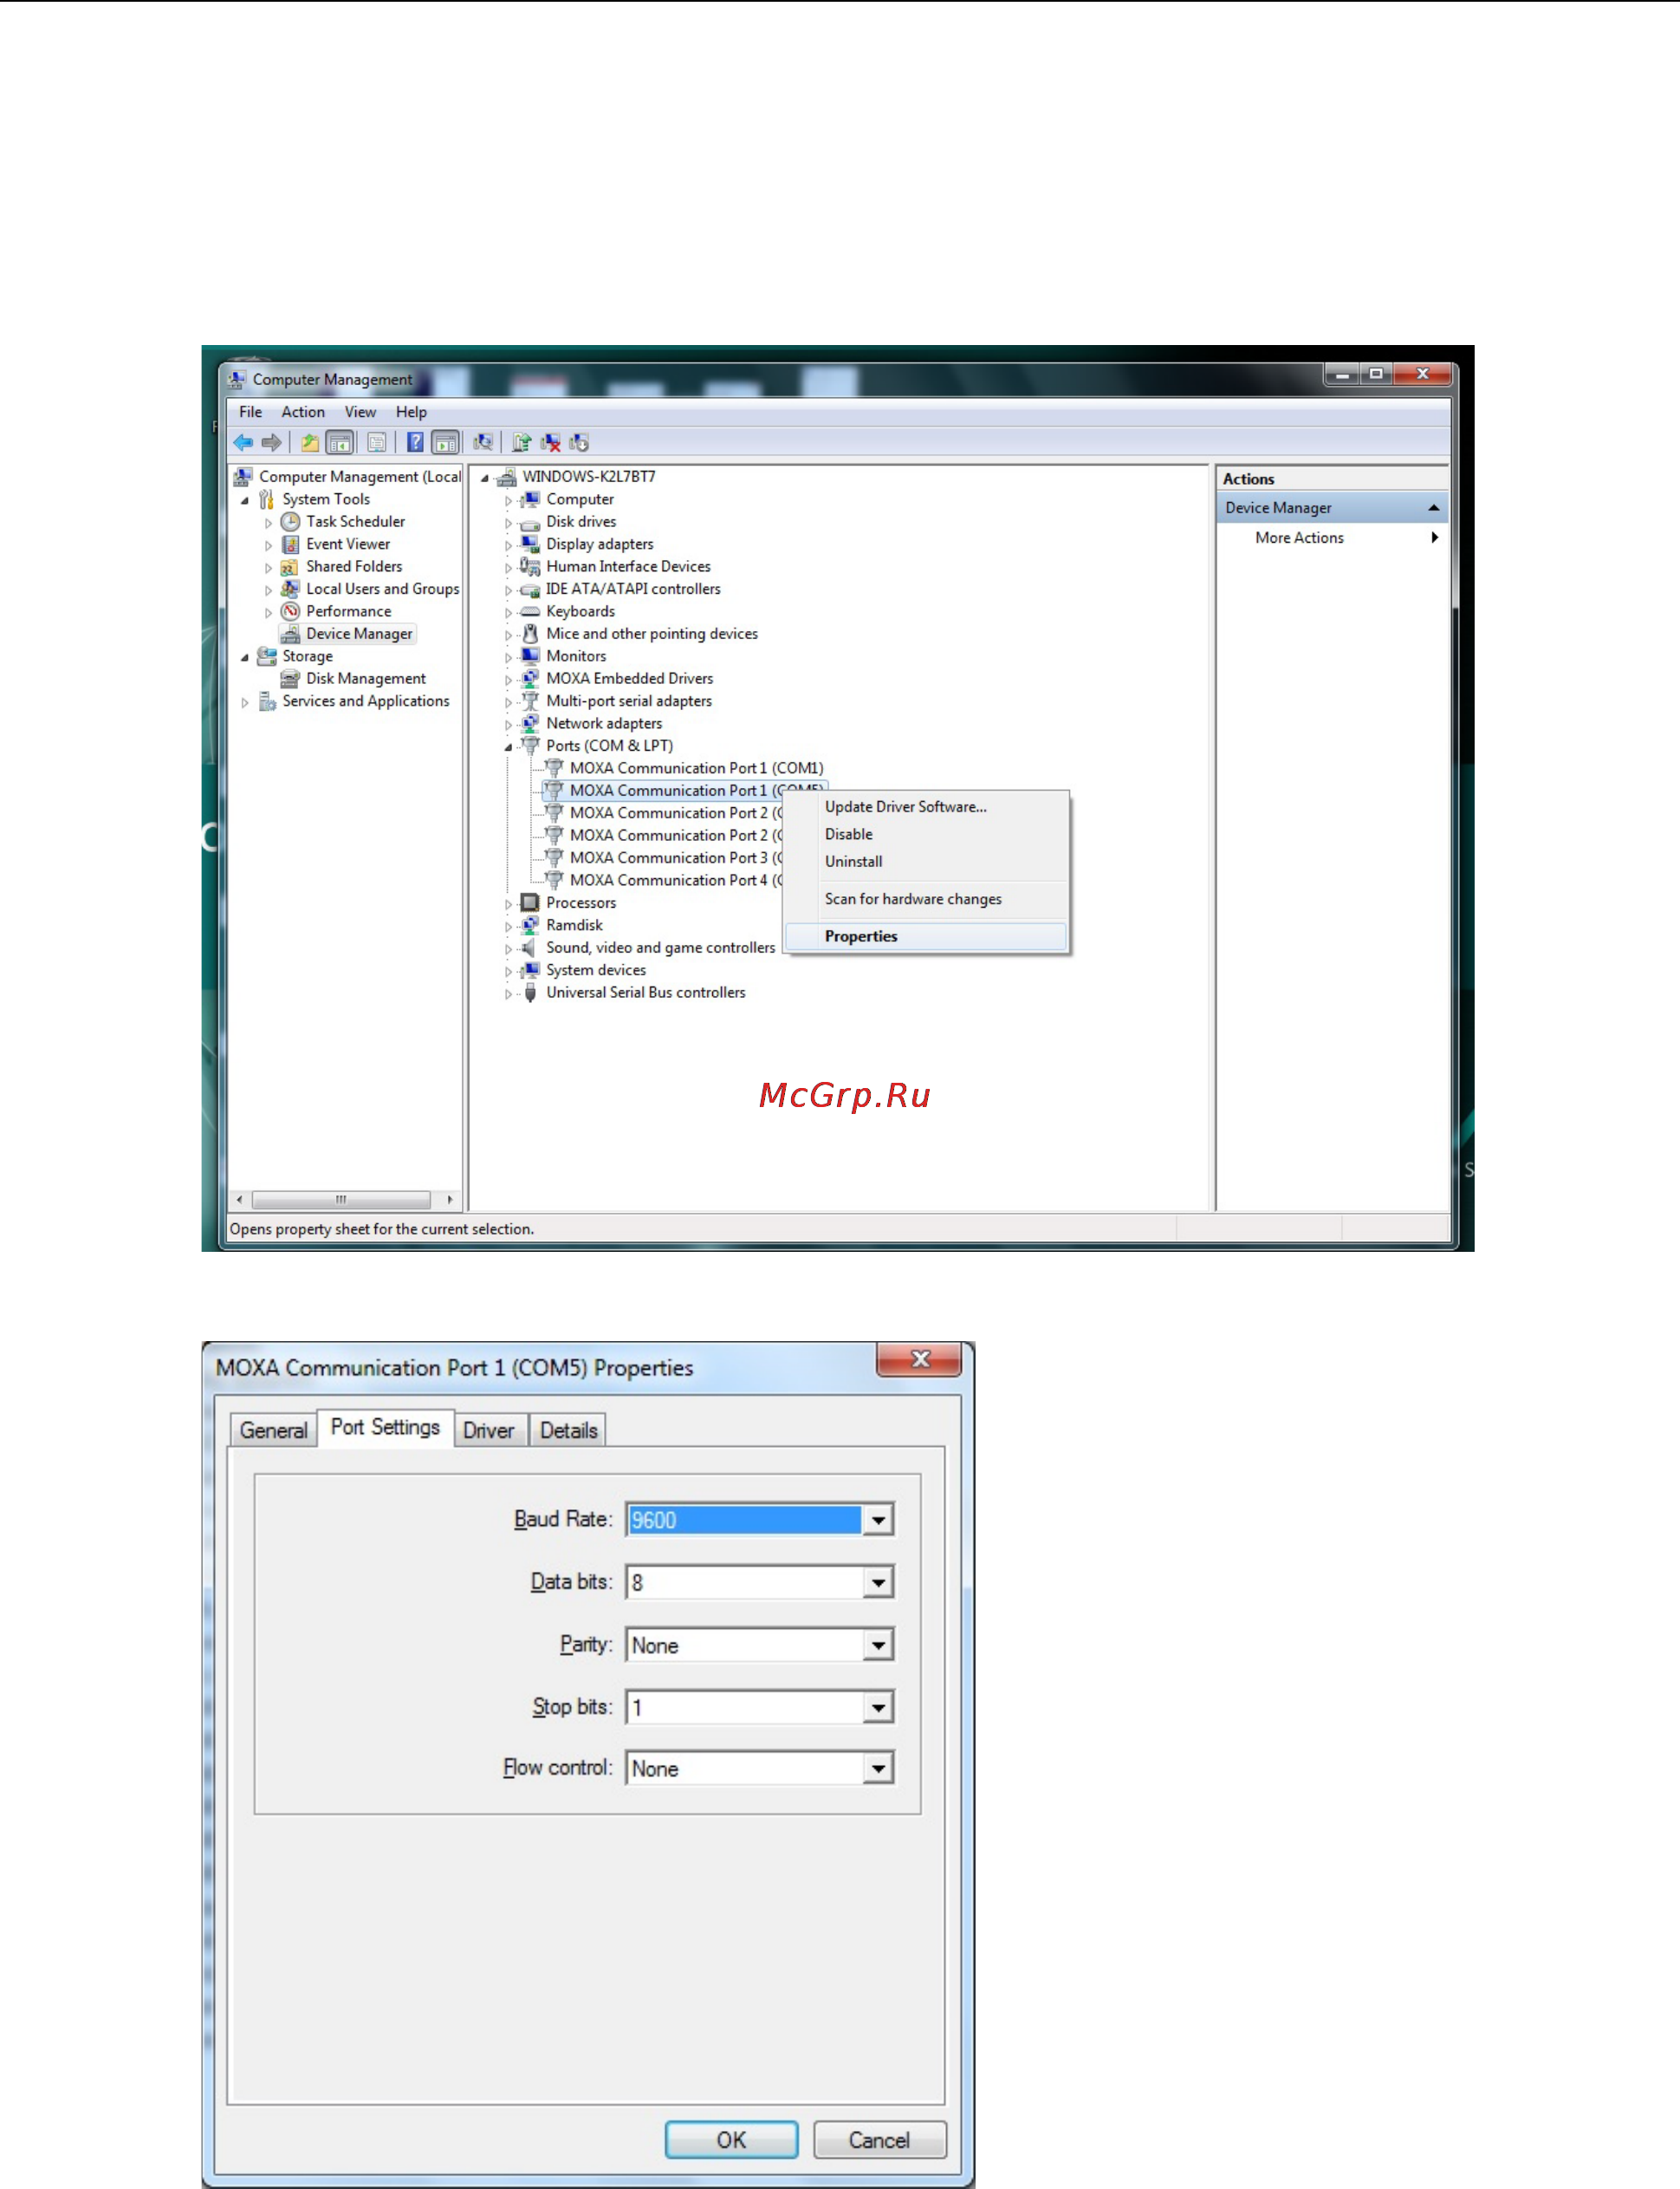The height and width of the screenshot is (2189, 1680).
Task: Click the Shared Folders icon
Action: pyautogui.click(x=291, y=566)
